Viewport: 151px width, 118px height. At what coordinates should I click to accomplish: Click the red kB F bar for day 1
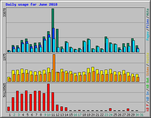pyautogui.click(x=9, y=109)
